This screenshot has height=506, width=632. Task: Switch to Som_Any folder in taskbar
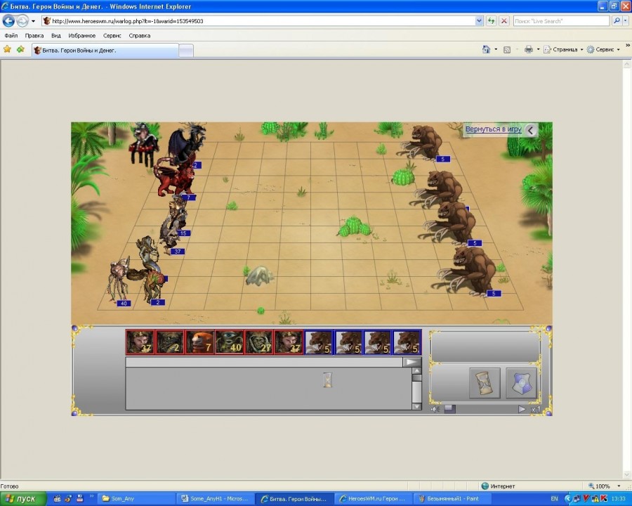tap(137, 499)
